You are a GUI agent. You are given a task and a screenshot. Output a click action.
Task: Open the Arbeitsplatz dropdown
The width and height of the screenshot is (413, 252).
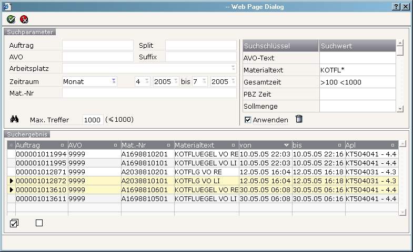233,68
